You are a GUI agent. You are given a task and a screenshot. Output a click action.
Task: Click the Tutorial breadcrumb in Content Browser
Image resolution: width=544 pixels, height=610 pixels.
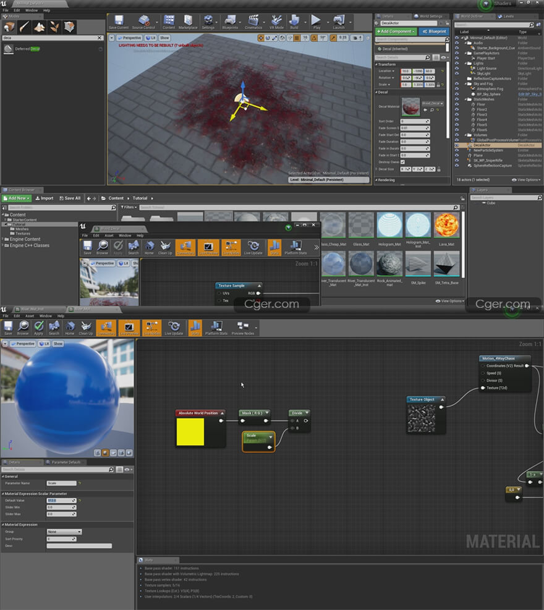pos(140,198)
